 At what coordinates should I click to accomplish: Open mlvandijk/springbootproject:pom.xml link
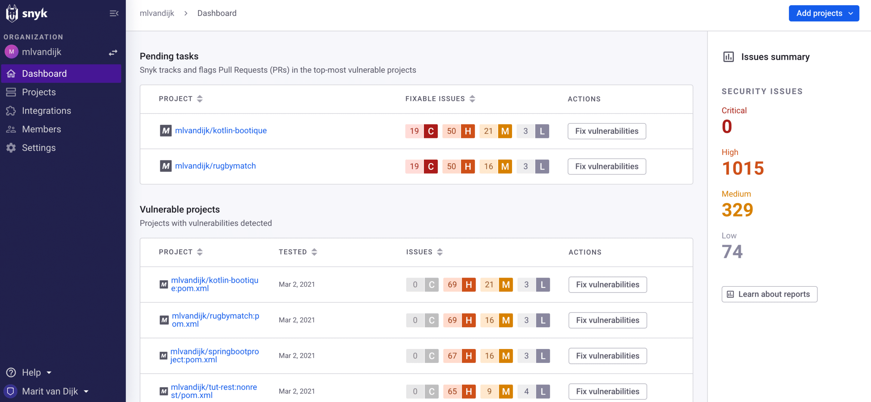(215, 355)
